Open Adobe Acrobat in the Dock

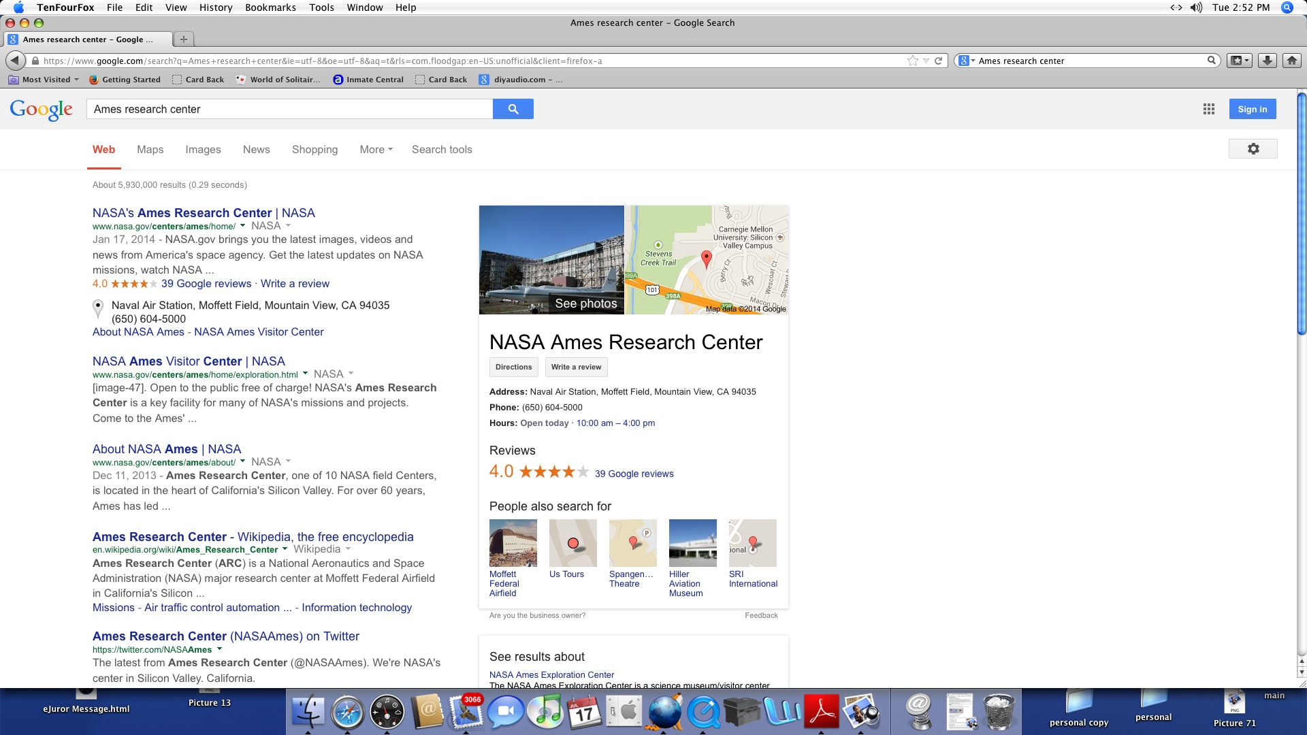(822, 712)
